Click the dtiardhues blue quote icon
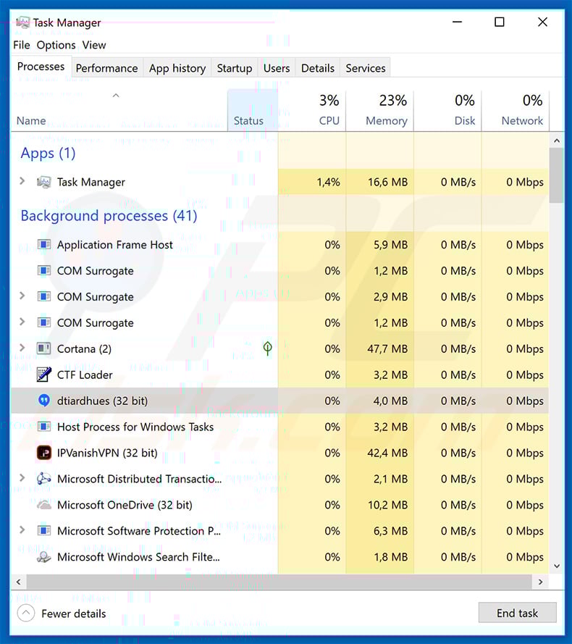The width and height of the screenshot is (572, 644). [x=44, y=401]
